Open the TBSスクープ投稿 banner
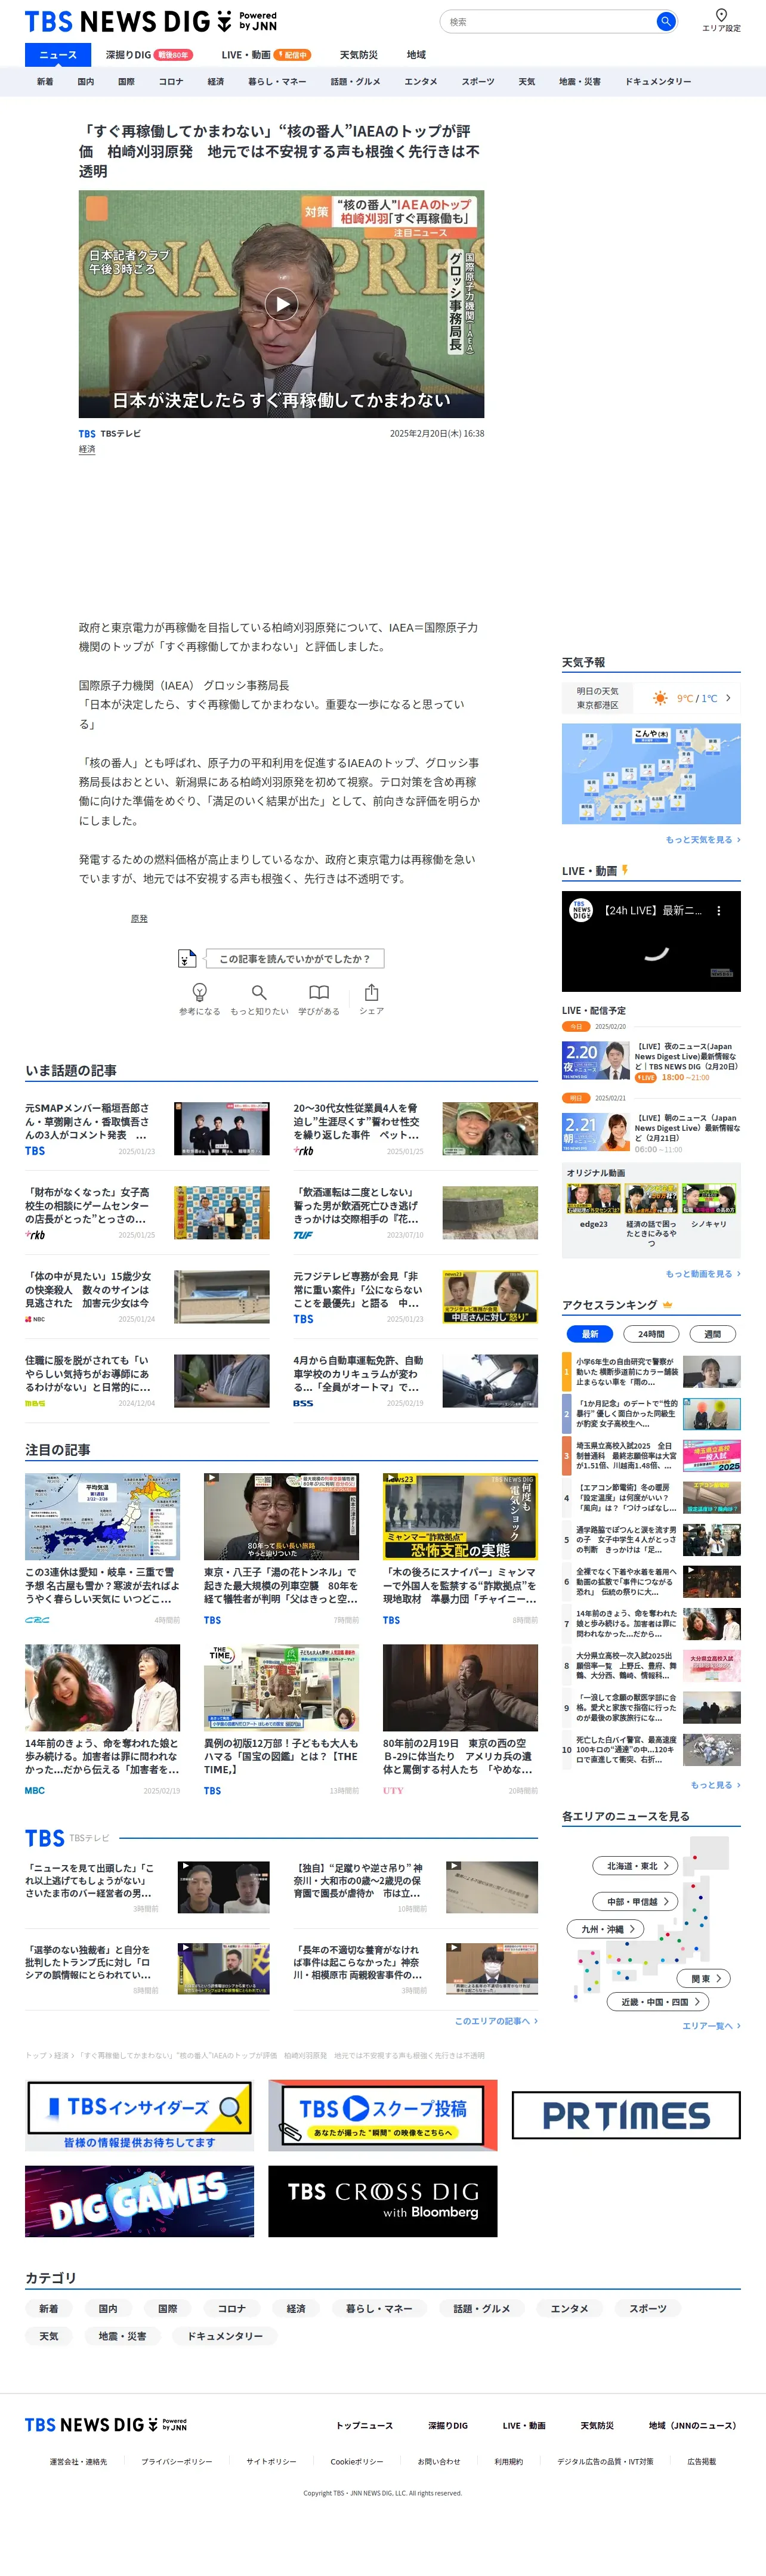 (382, 2115)
